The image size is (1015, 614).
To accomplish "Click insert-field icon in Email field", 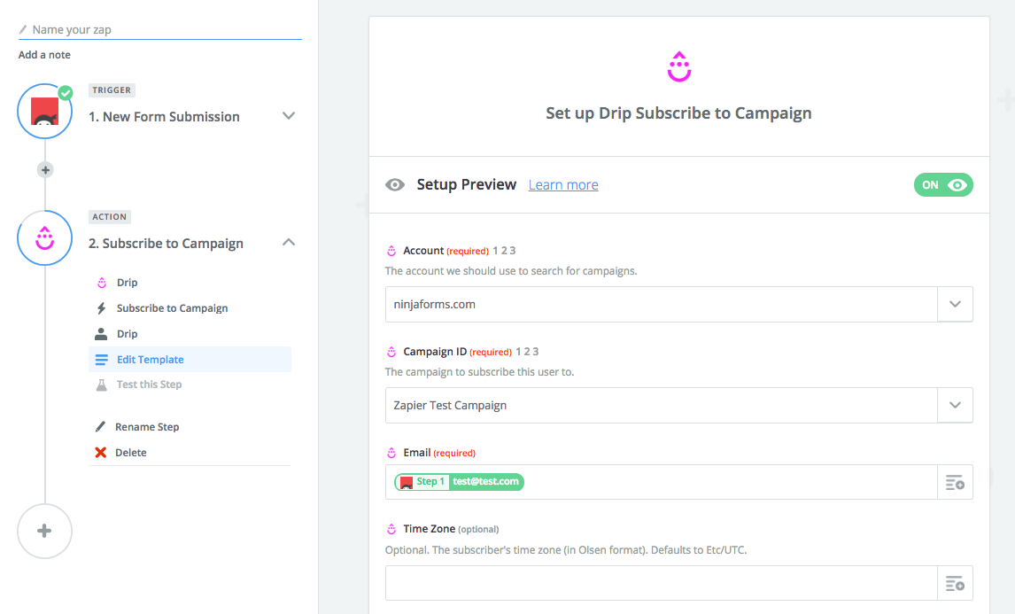I will 955,482.
